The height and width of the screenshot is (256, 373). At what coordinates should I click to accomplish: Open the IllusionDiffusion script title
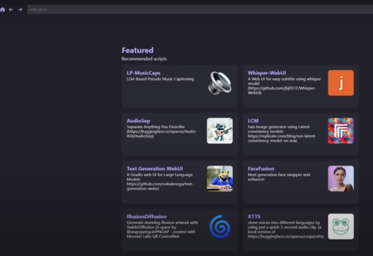[146, 217]
